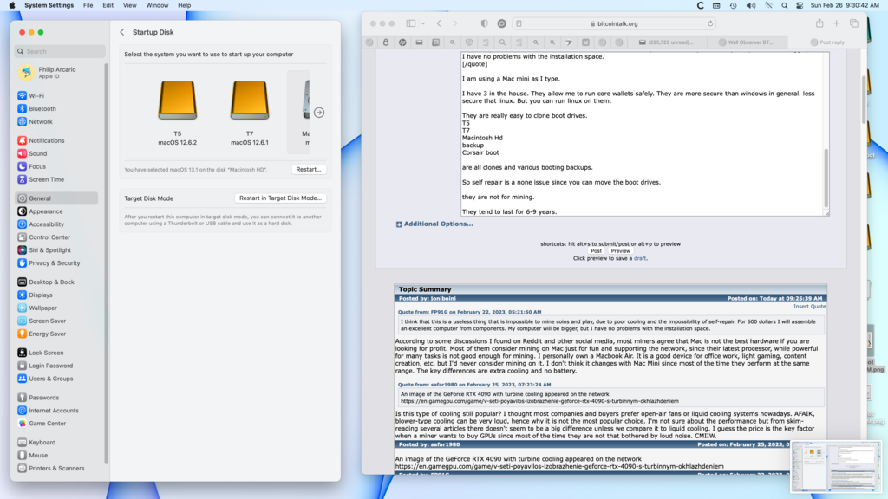
Task: Reload the bitcointalk page
Action: 710,23
